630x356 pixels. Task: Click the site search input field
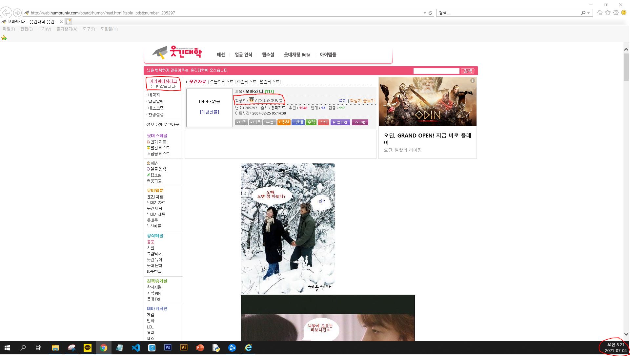coord(436,71)
